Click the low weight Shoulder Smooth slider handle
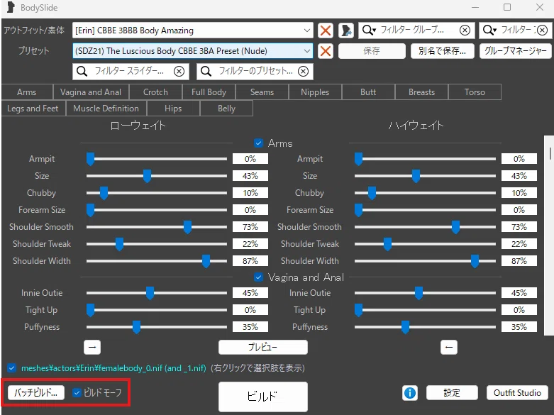The width and height of the screenshot is (554, 415). coord(187,227)
